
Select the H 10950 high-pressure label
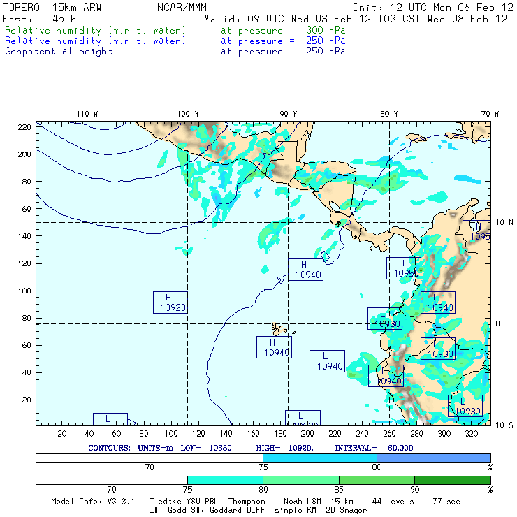coord(405,268)
